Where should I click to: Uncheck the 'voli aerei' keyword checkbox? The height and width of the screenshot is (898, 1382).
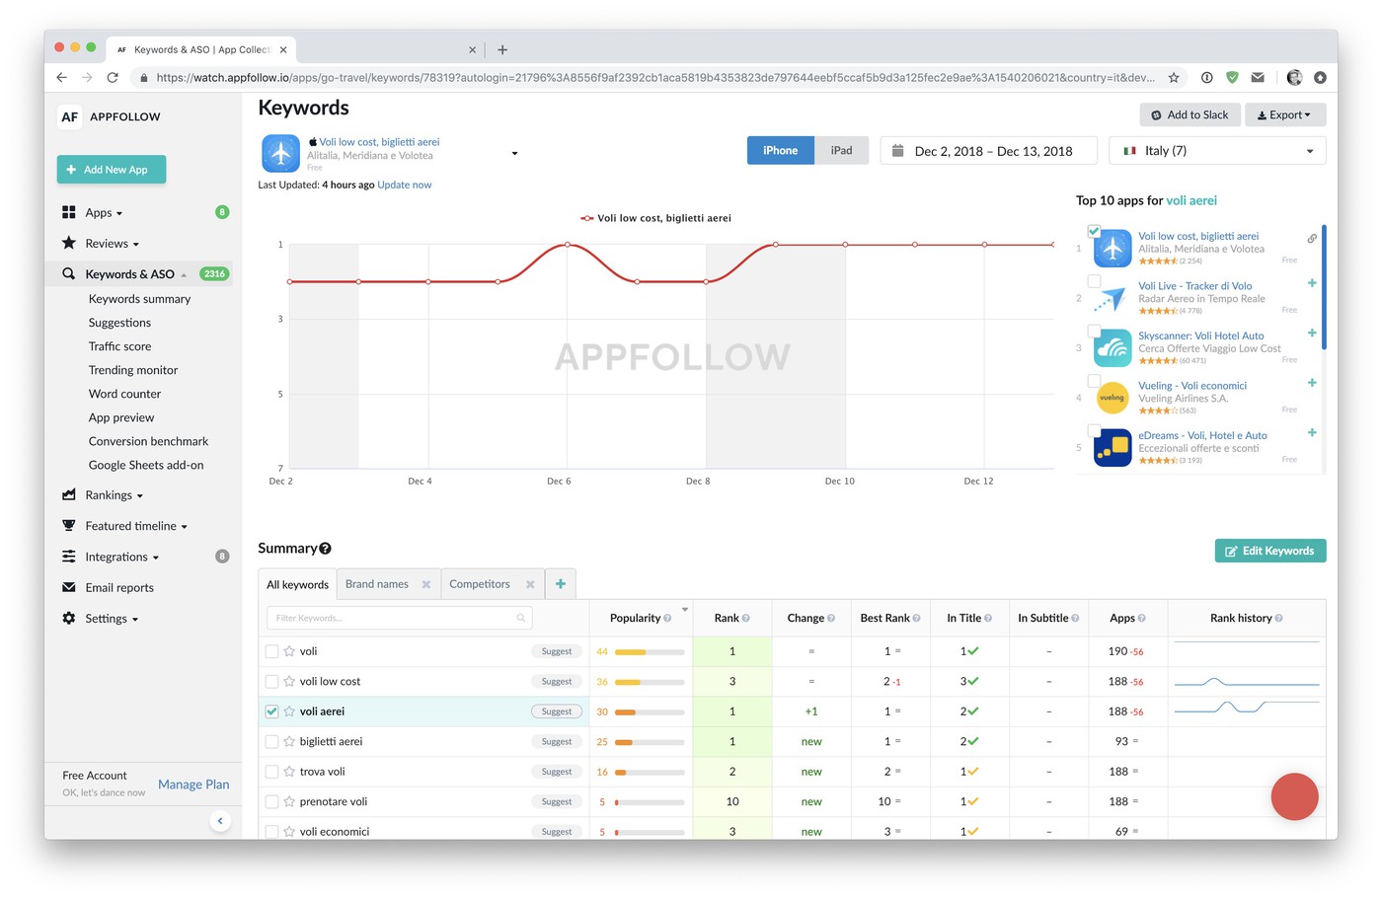click(x=271, y=711)
